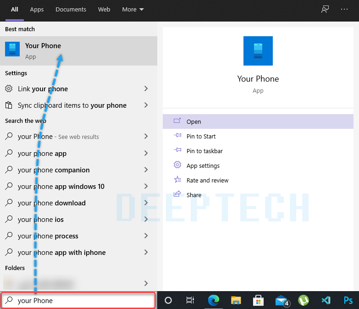Expand arrow for 'your phone process'
Viewport: 359px width, 309px height.
[x=146, y=236]
